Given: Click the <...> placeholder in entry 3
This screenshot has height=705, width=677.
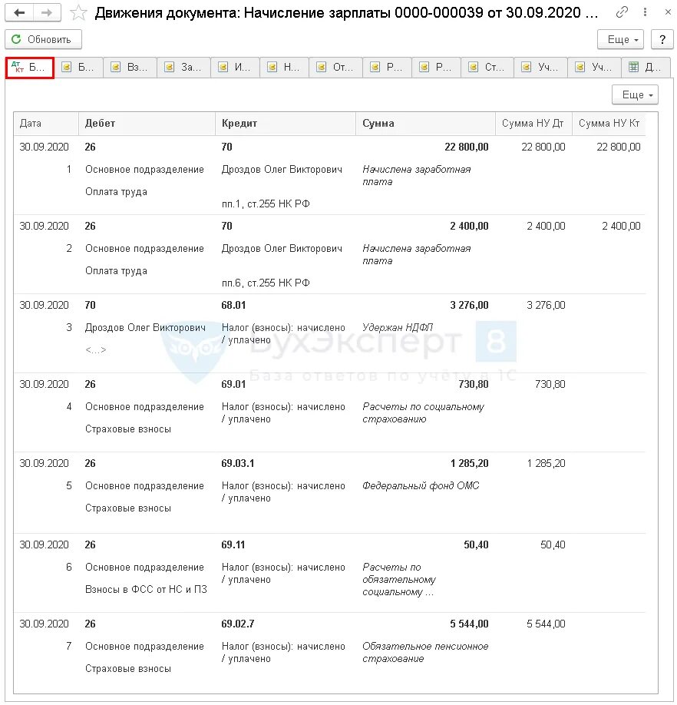Looking at the screenshot, I should [96, 350].
